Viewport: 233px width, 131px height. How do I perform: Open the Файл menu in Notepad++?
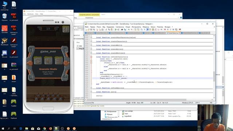[87, 27]
